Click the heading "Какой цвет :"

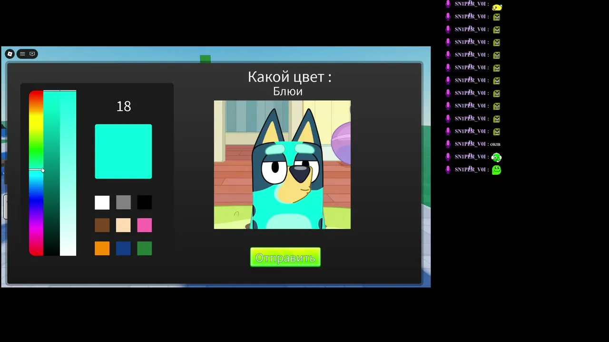(x=290, y=77)
